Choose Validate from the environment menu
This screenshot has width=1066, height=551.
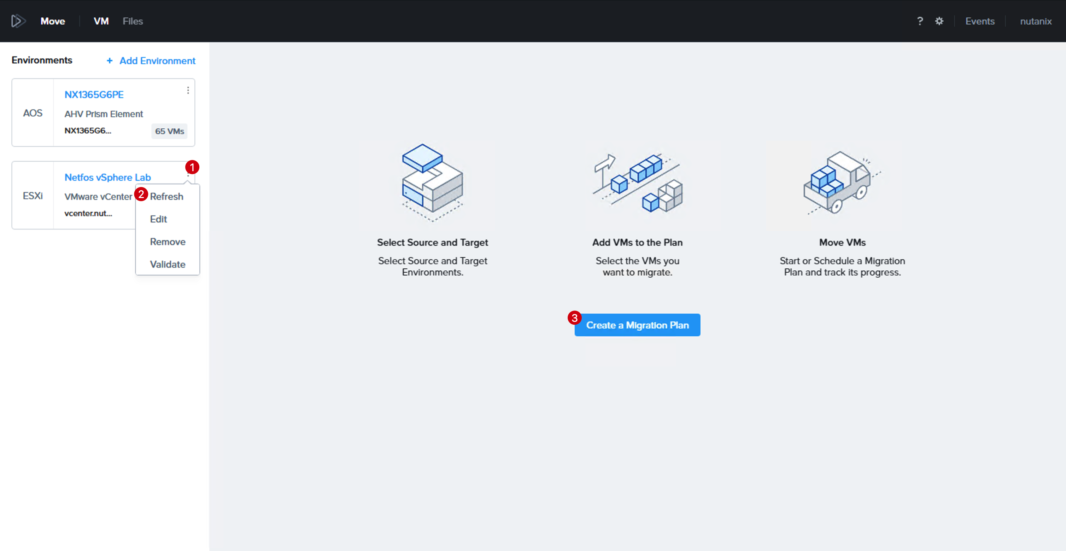[168, 264]
